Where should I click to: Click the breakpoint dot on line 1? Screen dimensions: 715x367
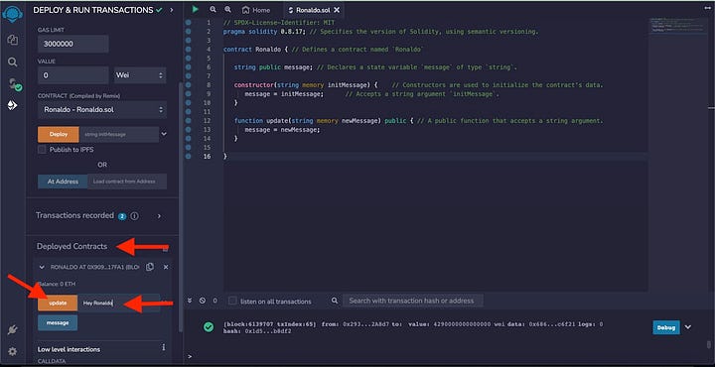(x=188, y=22)
